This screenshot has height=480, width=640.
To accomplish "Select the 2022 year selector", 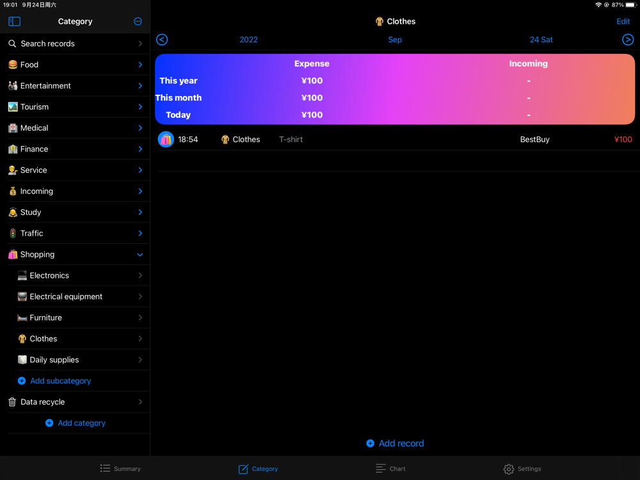I will coord(248,40).
